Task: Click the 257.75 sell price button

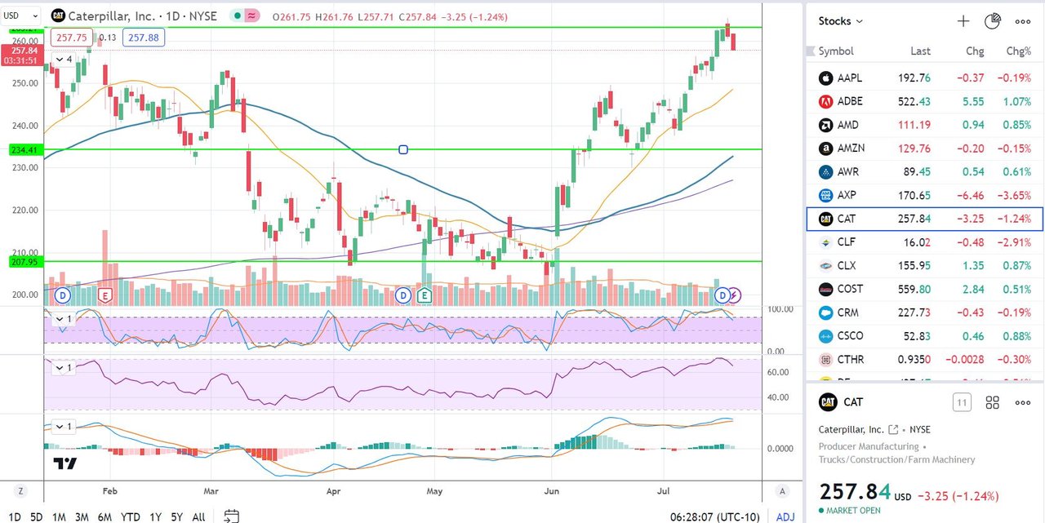Action: [x=72, y=37]
